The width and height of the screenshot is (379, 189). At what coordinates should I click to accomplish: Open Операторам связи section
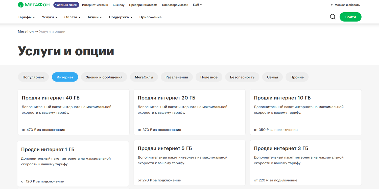[175, 5]
